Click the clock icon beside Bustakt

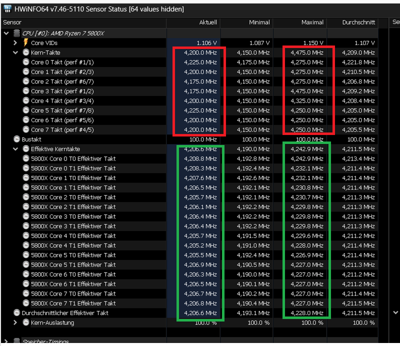pos(16,139)
